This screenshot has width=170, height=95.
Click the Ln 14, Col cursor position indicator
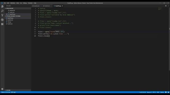pos(143,92)
